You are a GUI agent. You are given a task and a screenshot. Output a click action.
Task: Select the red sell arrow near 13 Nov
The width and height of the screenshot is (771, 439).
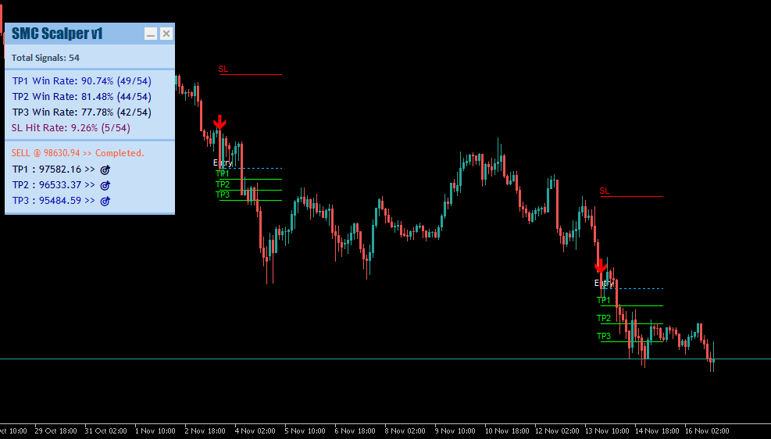tap(601, 266)
